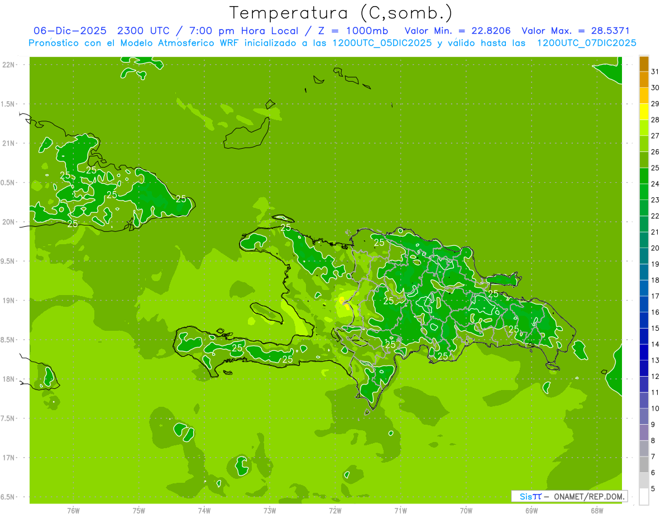Click the title 'Temperatura (C,somb.)'
670x518 pixels.
341,13
